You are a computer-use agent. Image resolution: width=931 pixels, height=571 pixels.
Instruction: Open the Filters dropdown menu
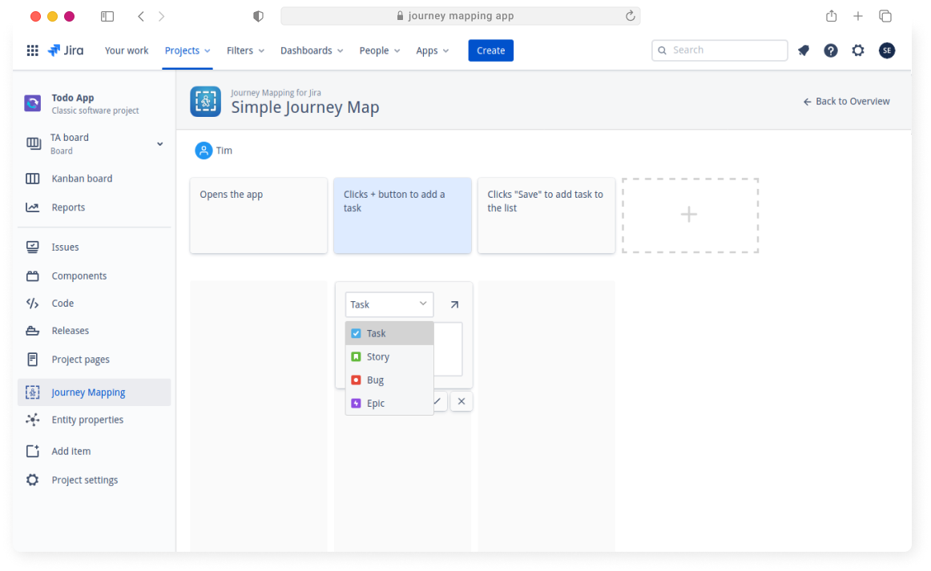[x=245, y=50]
